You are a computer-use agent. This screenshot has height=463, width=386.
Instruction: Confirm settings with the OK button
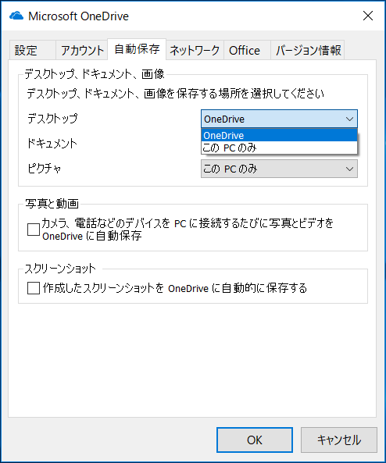pos(255,440)
